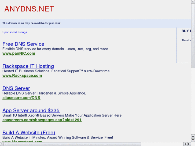
Task: Open the Free DNS Service link
Action: (23, 44)
